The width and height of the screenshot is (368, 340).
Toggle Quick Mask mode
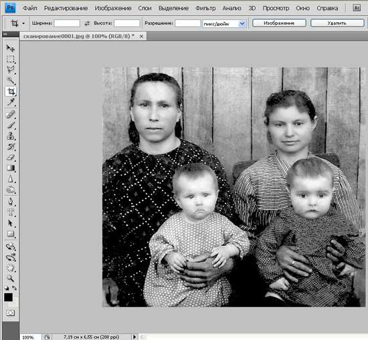[10, 313]
